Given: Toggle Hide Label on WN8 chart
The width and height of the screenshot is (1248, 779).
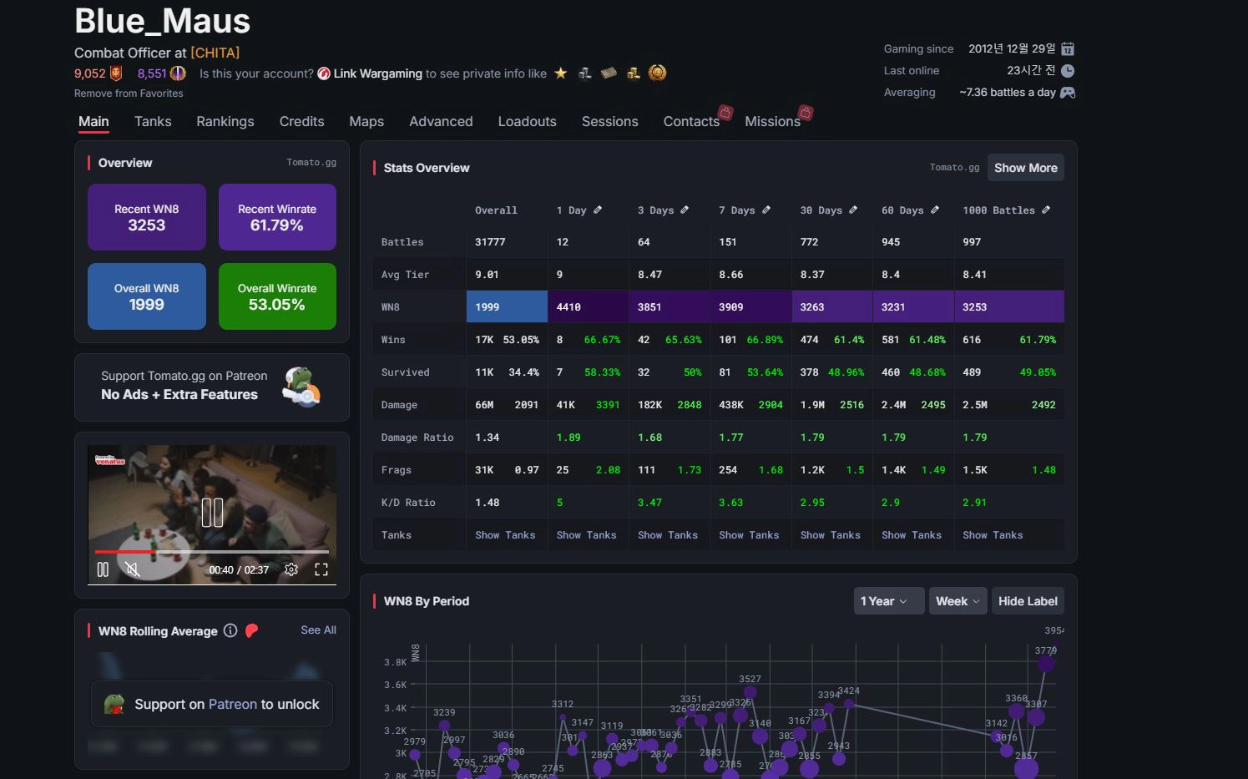Looking at the screenshot, I should 1028,601.
